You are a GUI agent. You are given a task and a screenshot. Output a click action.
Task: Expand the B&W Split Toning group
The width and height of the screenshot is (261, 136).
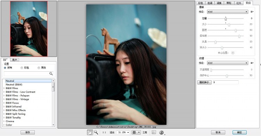tap(4, 114)
